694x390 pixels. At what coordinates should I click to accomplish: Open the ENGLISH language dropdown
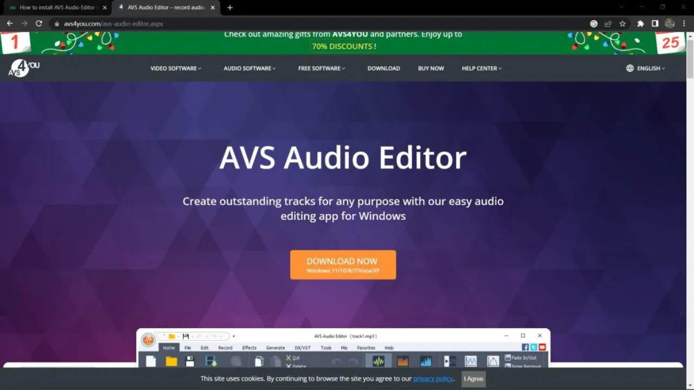point(651,68)
